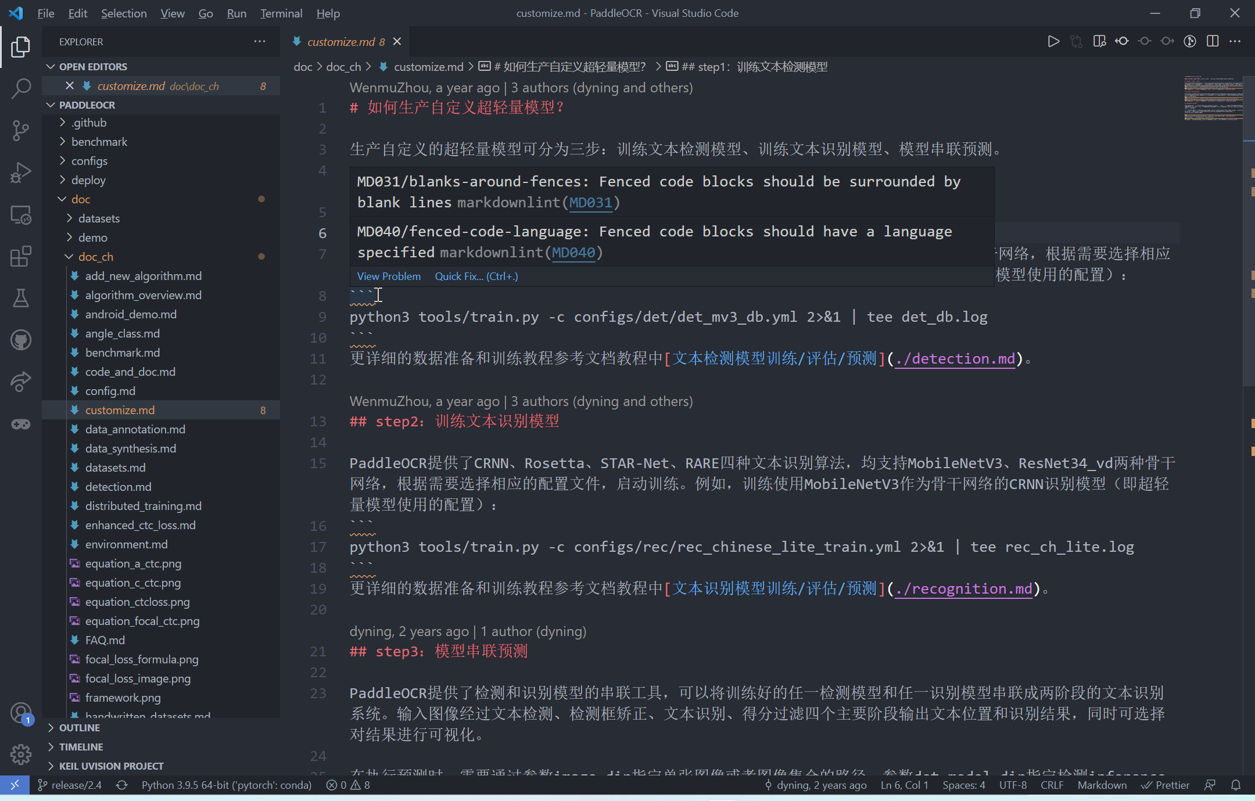
Task: Follow the ./detection.md link
Action: click(x=955, y=359)
